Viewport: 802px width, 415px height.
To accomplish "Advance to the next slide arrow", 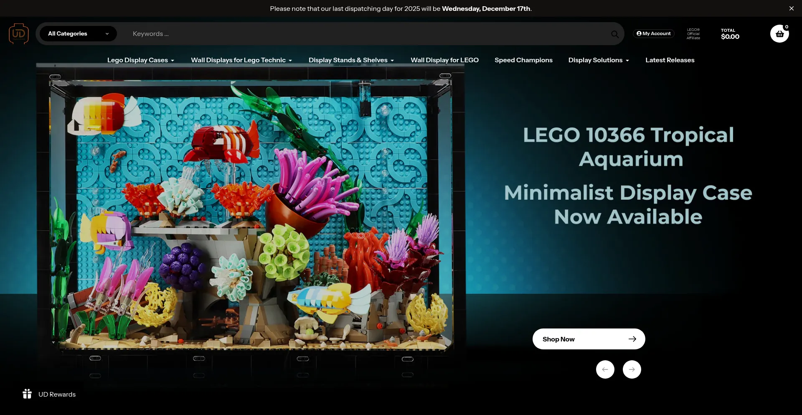I will [x=632, y=369].
